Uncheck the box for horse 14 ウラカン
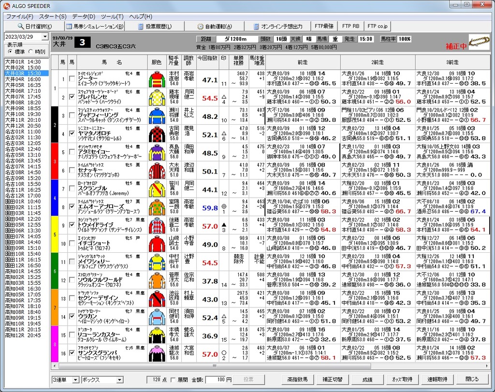This screenshot has height=392, width=495. pyautogui.click(x=72, y=317)
